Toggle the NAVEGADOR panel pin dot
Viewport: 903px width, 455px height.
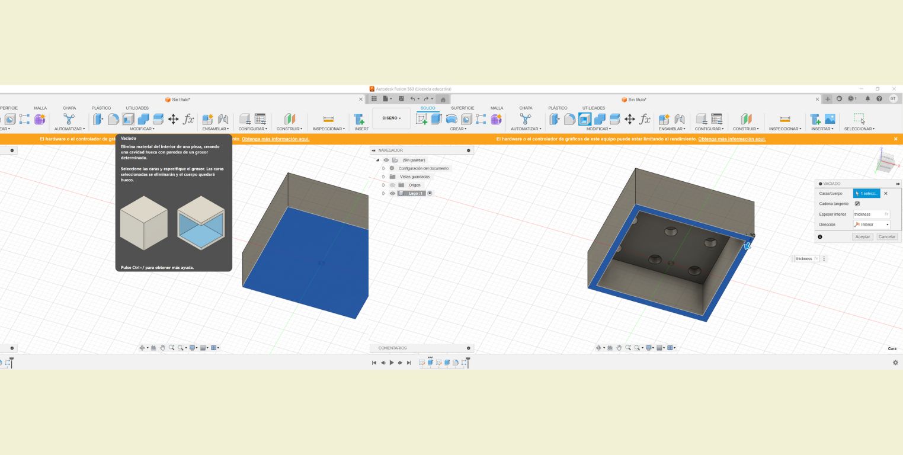[x=469, y=150]
